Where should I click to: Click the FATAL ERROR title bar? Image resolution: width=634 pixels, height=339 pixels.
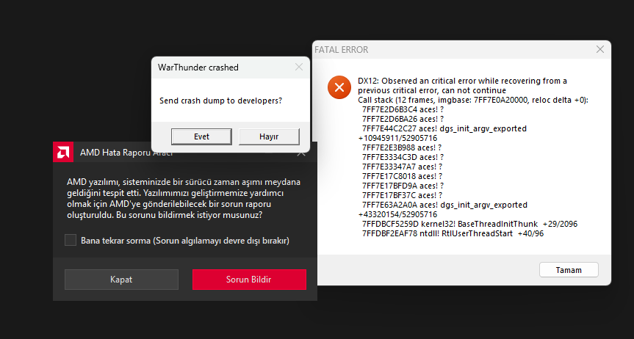pos(441,49)
